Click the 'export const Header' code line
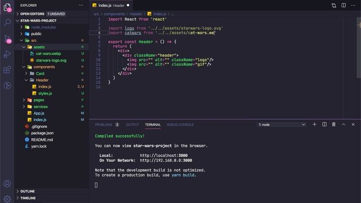Screen dimensions: 361x203 (142, 42)
